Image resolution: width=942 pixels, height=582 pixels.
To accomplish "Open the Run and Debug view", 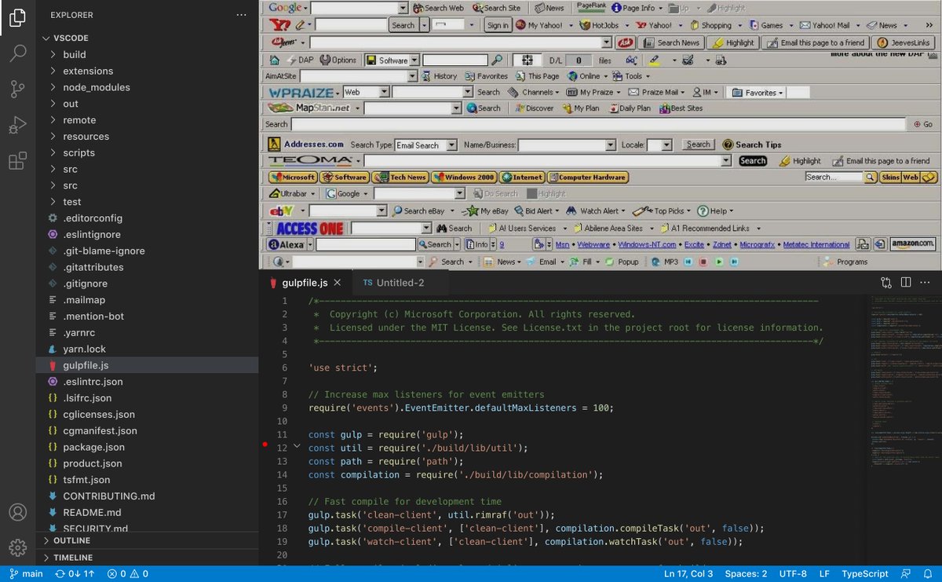I will click(x=17, y=126).
